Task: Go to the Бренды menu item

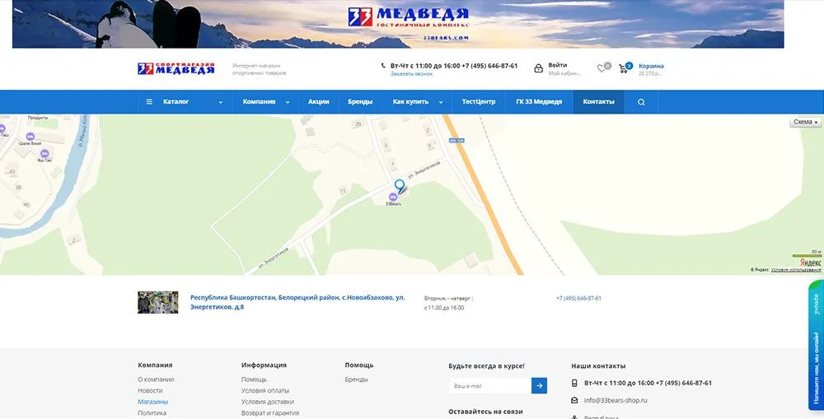Action: (360, 102)
